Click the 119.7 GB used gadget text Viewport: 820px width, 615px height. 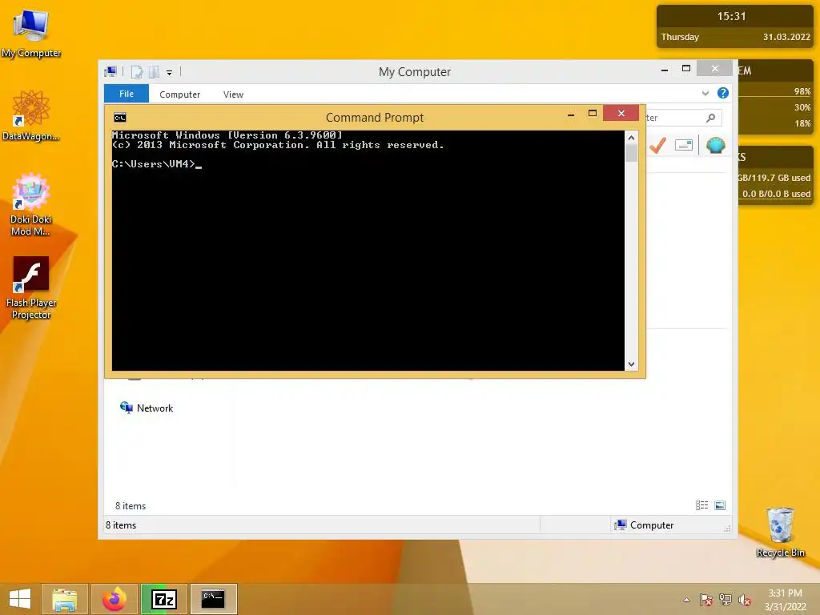774,178
